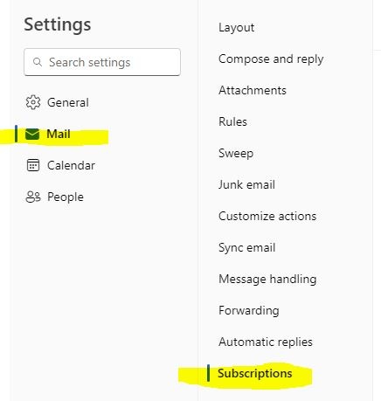Select the Attachments option
Screen dimensions: 381x401
tap(253, 90)
